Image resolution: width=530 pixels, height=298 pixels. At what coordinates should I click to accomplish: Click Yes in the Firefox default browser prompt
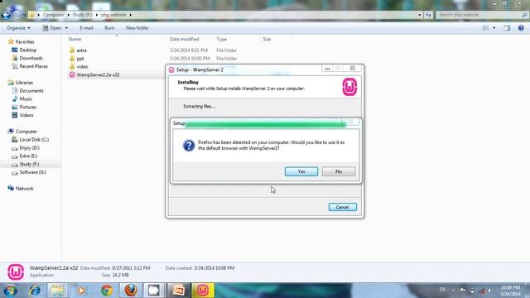301,171
